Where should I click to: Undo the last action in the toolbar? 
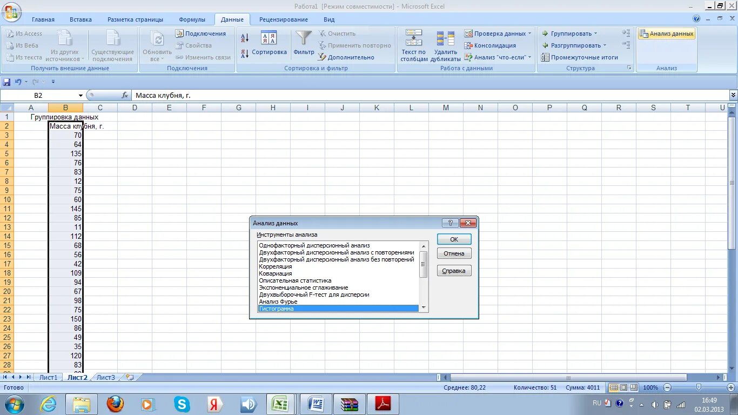click(x=18, y=82)
